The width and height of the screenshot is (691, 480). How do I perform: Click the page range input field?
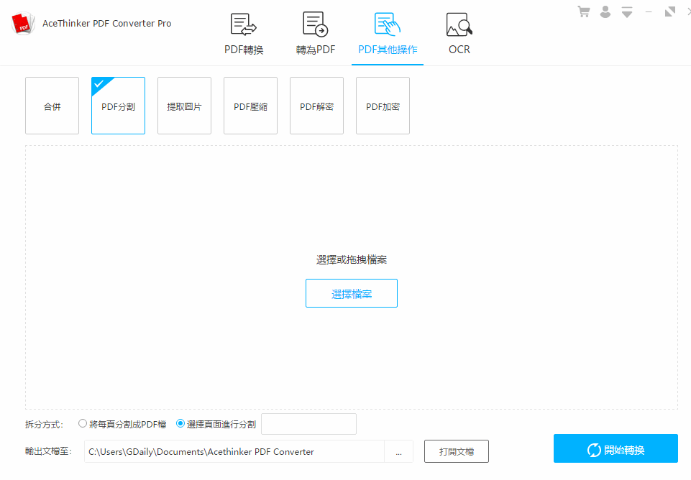pyautogui.click(x=308, y=424)
